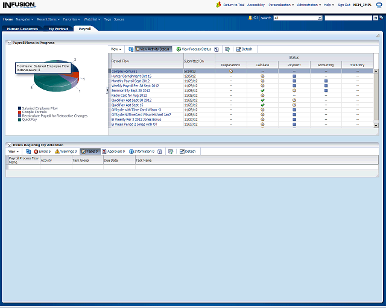Switch to the Human Resources tab
The image size is (386, 308).
tap(22, 29)
